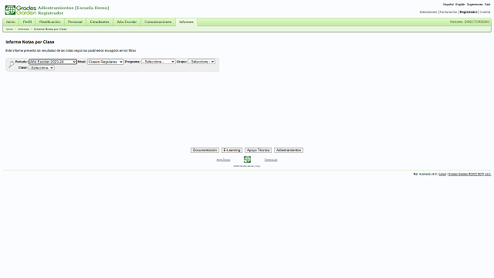
Task: Click the 'Informe Notas por Clase' heading
Action: [30, 42]
